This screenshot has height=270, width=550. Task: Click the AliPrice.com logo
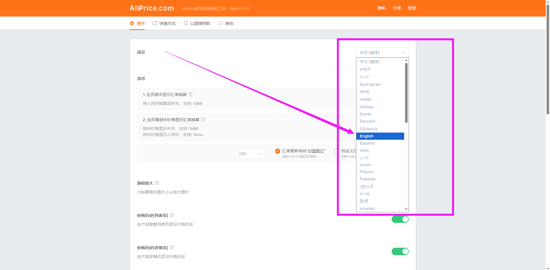point(152,8)
